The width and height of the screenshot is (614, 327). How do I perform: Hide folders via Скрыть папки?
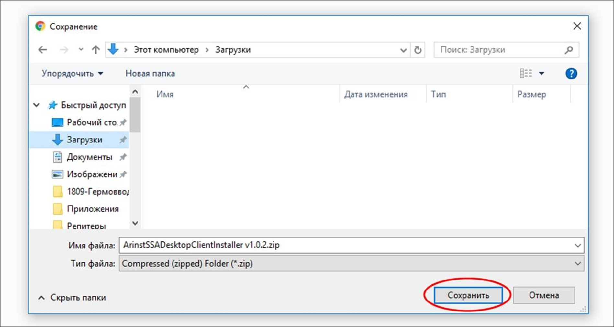pyautogui.click(x=72, y=297)
